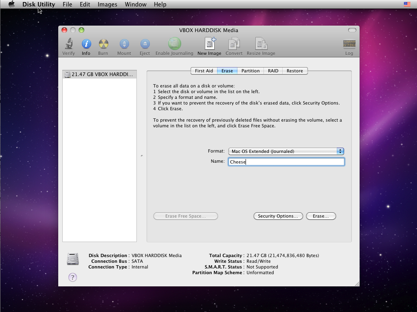Create a New Image from toolbar
Image resolution: width=417 pixels, height=312 pixels.
tap(210, 44)
